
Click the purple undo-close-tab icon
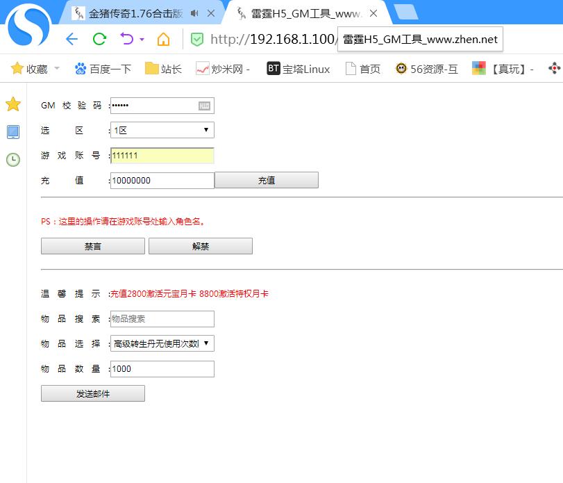[127, 39]
